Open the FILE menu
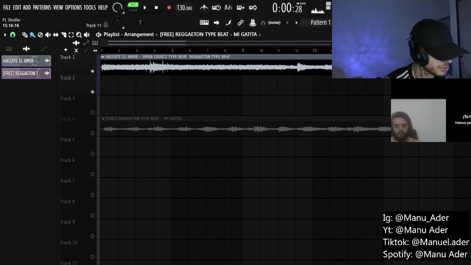This screenshot has height=265, width=471. [7, 7]
